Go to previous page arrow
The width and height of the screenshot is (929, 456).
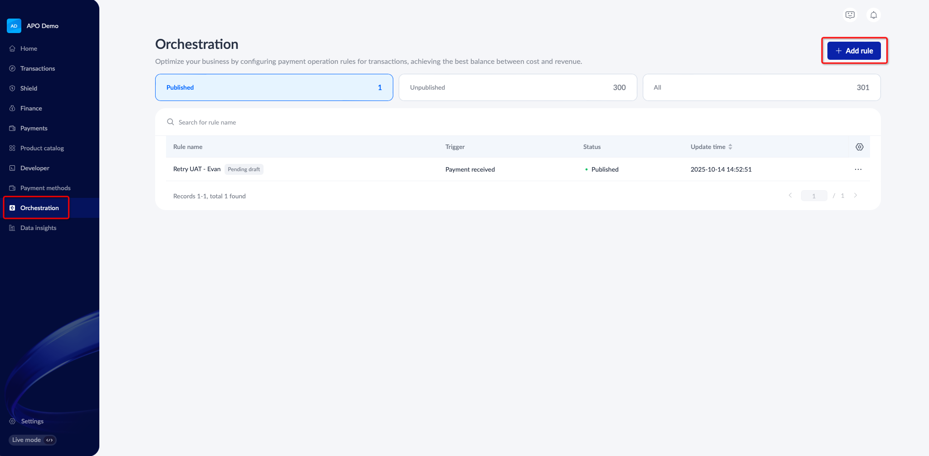point(790,196)
